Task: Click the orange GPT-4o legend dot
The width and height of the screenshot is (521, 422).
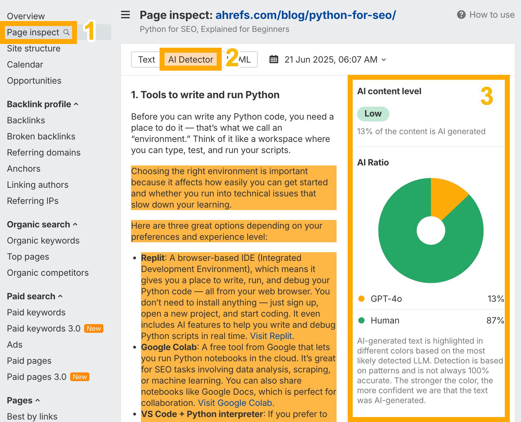Action: pyautogui.click(x=361, y=299)
